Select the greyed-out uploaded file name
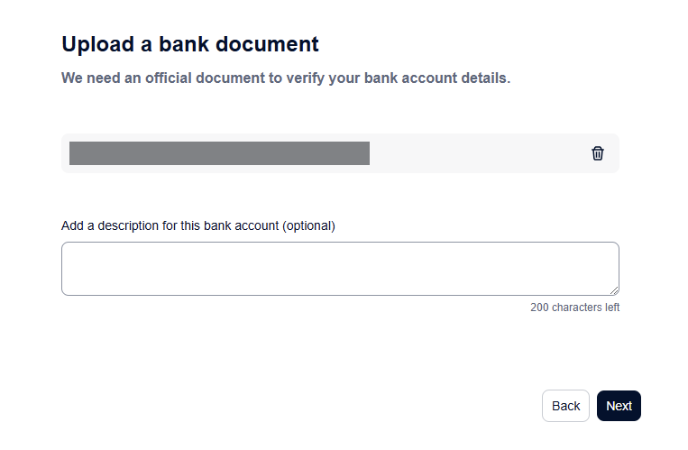The image size is (688, 450). 219,153
